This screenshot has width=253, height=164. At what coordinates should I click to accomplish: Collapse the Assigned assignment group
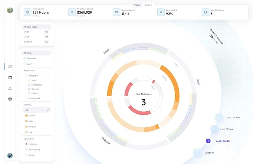tap(48, 75)
